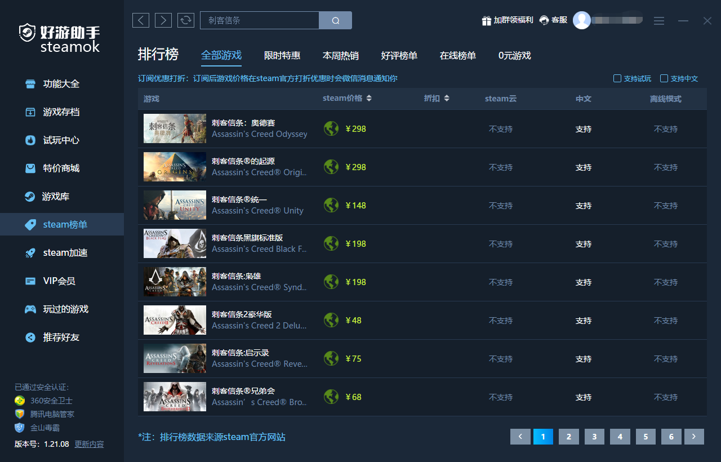The height and width of the screenshot is (462, 721).
Task: Open 游戏存档 in the sidebar
Action: (62, 112)
